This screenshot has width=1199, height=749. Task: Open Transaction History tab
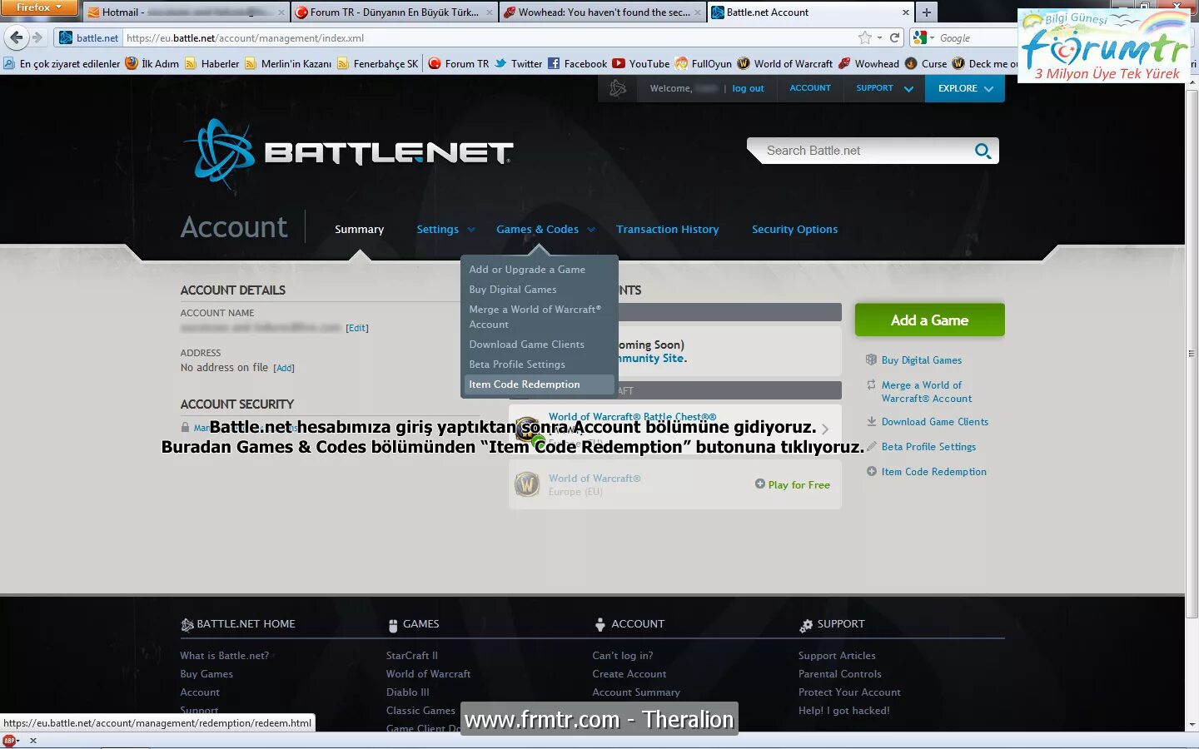pos(668,230)
